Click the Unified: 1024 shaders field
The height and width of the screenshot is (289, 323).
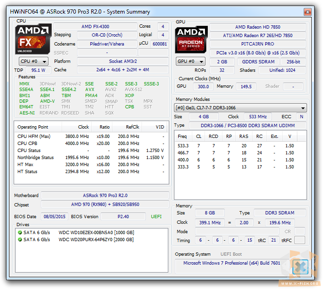(x=282, y=70)
